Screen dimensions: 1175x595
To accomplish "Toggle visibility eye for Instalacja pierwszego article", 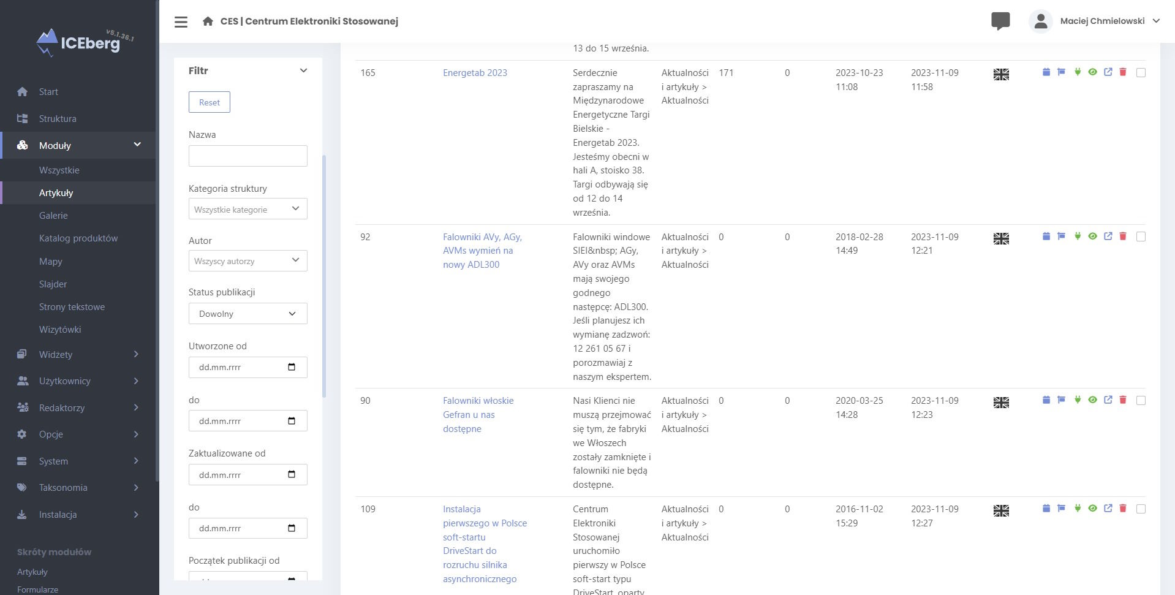I will click(x=1092, y=509).
